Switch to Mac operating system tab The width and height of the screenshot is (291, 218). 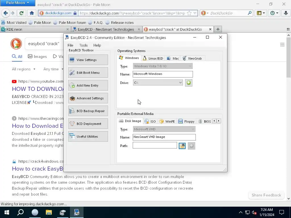coord(173,58)
